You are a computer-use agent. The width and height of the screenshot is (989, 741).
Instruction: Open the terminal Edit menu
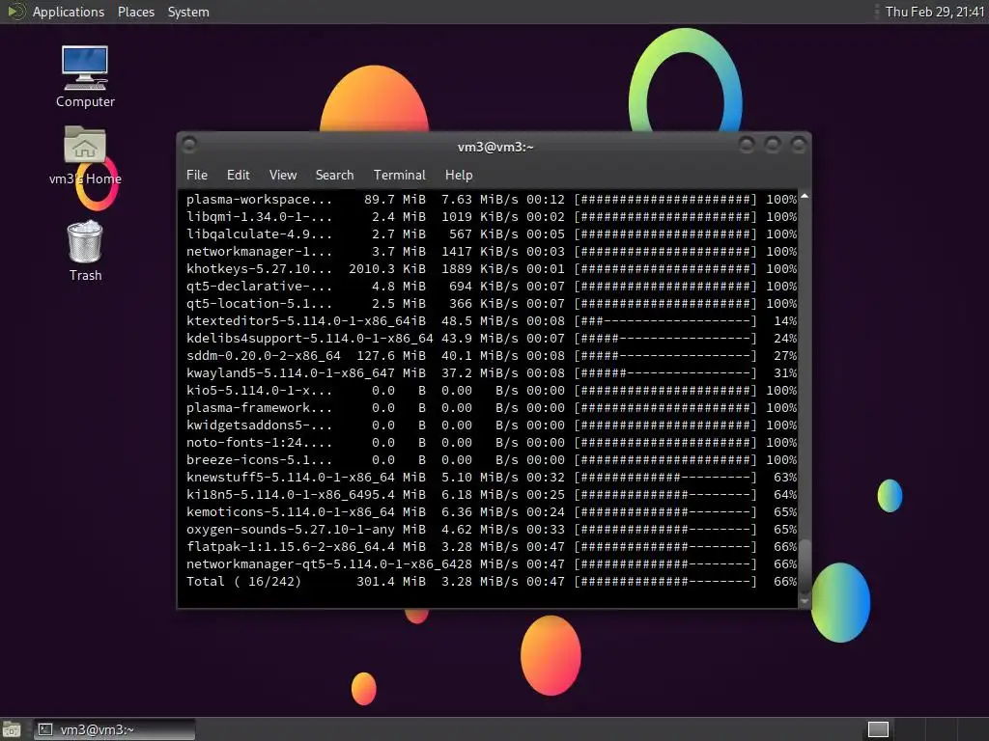[238, 175]
